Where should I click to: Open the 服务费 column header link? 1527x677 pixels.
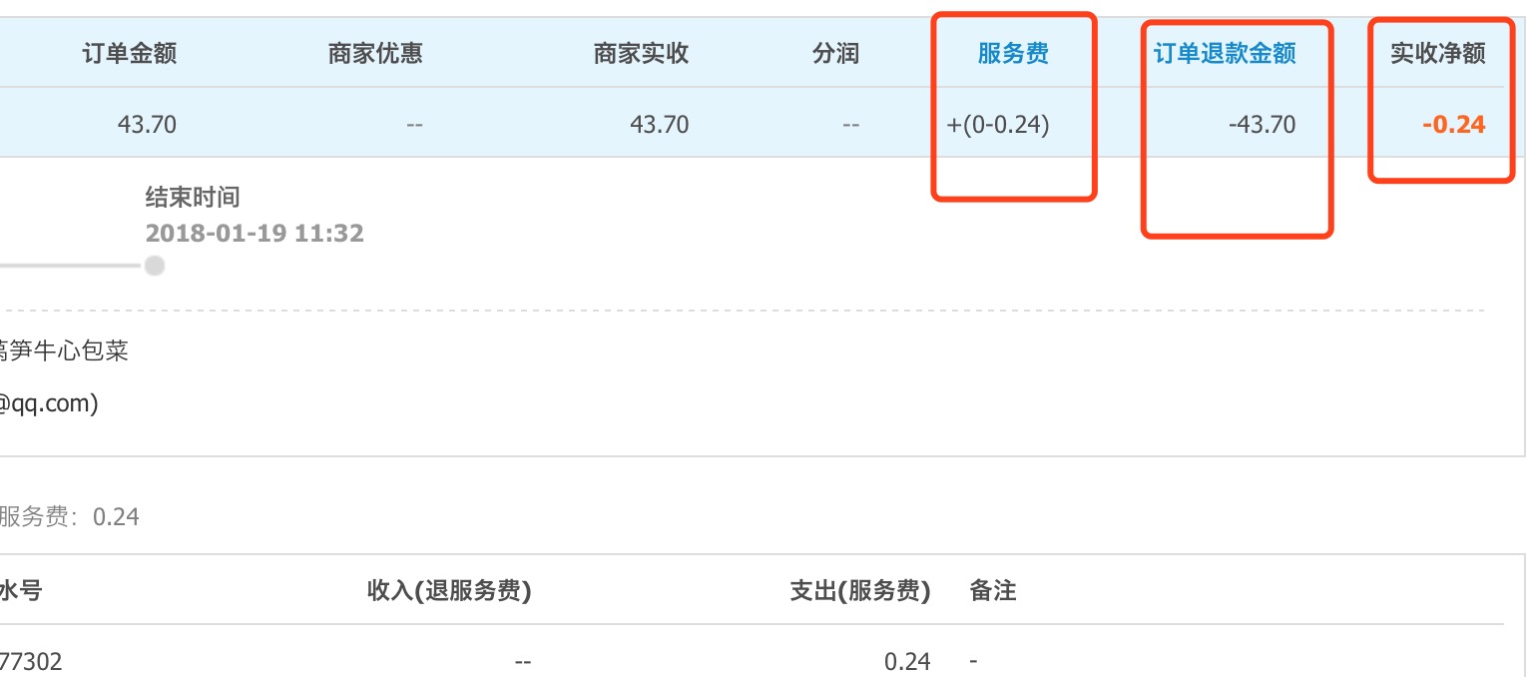click(1013, 54)
